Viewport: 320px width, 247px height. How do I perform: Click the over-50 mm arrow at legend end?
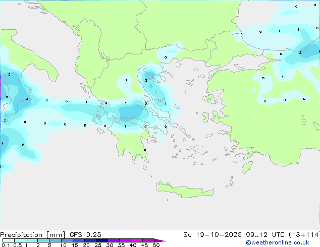[160, 240]
